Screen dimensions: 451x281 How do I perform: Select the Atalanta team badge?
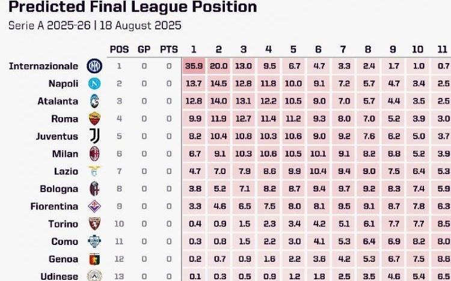[x=94, y=101]
